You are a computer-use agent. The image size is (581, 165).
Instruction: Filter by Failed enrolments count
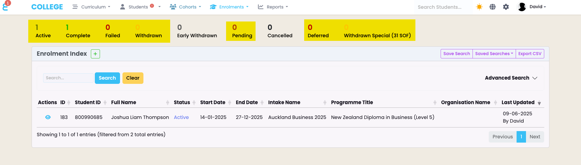113,31
